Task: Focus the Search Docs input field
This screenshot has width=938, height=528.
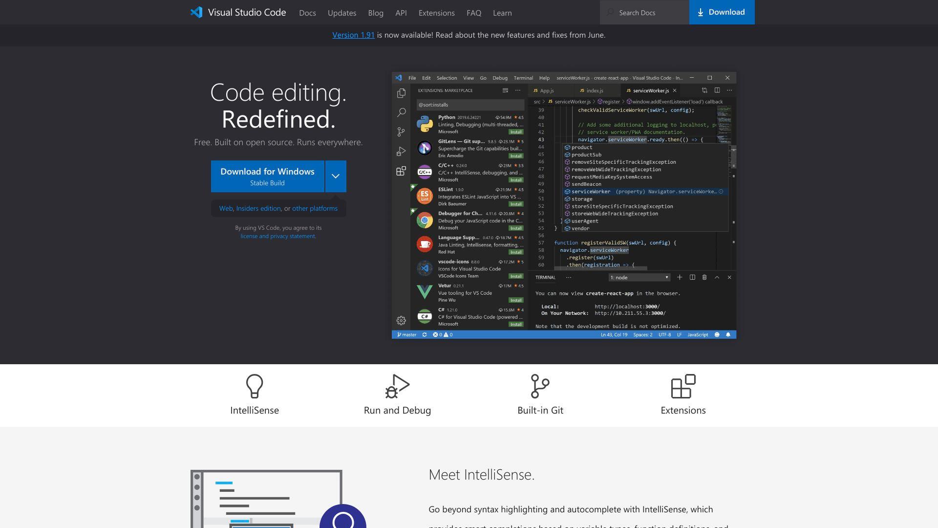Action: click(x=644, y=12)
